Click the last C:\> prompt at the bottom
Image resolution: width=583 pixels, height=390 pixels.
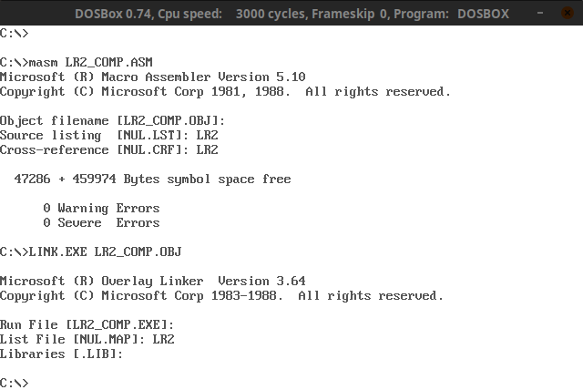click(15, 384)
